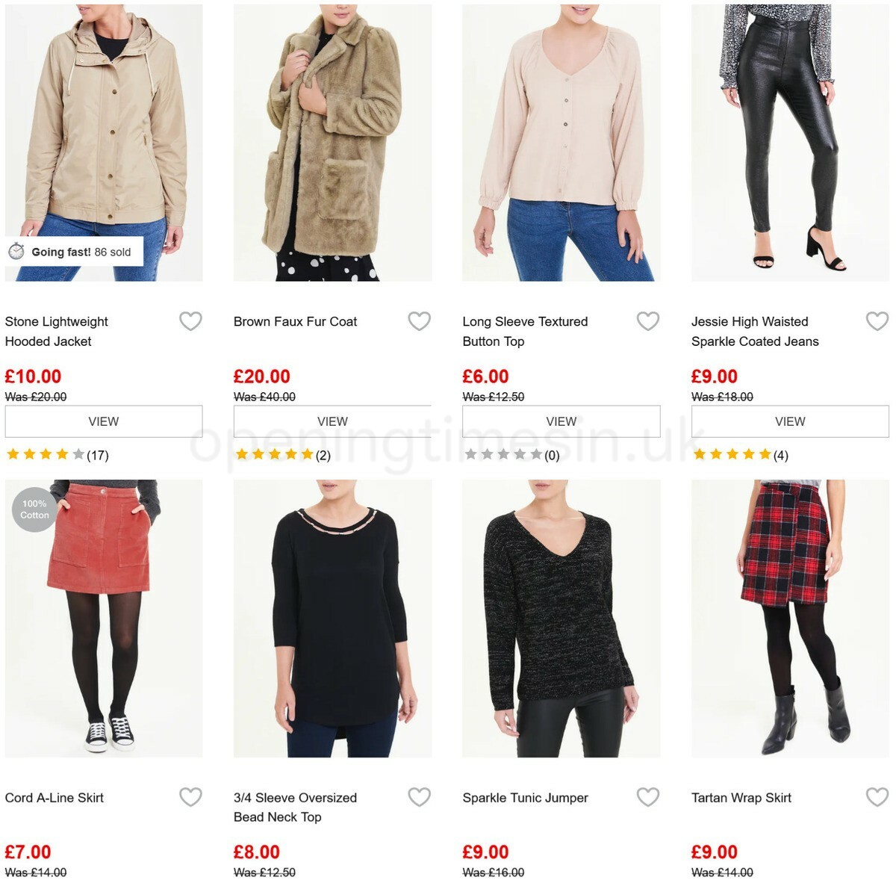This screenshot has width=896, height=880.
Task: Click VIEW under Brown Faux Fur Coat
Action: 332,421
